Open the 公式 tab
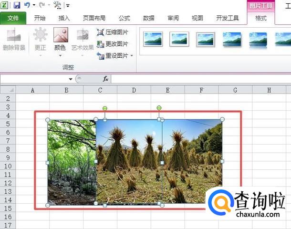Image resolution: width=291 pixels, height=229 pixels. tap(125, 18)
